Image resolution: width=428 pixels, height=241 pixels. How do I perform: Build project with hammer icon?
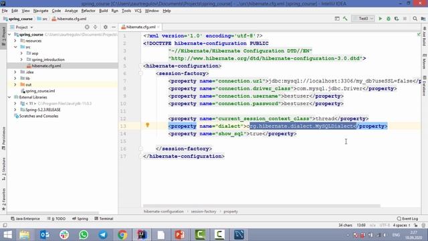[x=345, y=19]
